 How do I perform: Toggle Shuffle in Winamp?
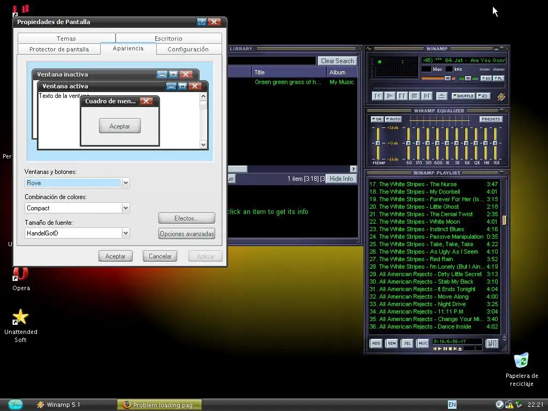point(463,96)
